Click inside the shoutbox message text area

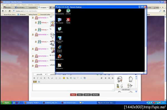(x=73, y=87)
